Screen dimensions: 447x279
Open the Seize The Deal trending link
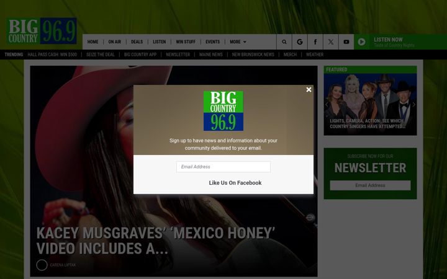coord(101,55)
